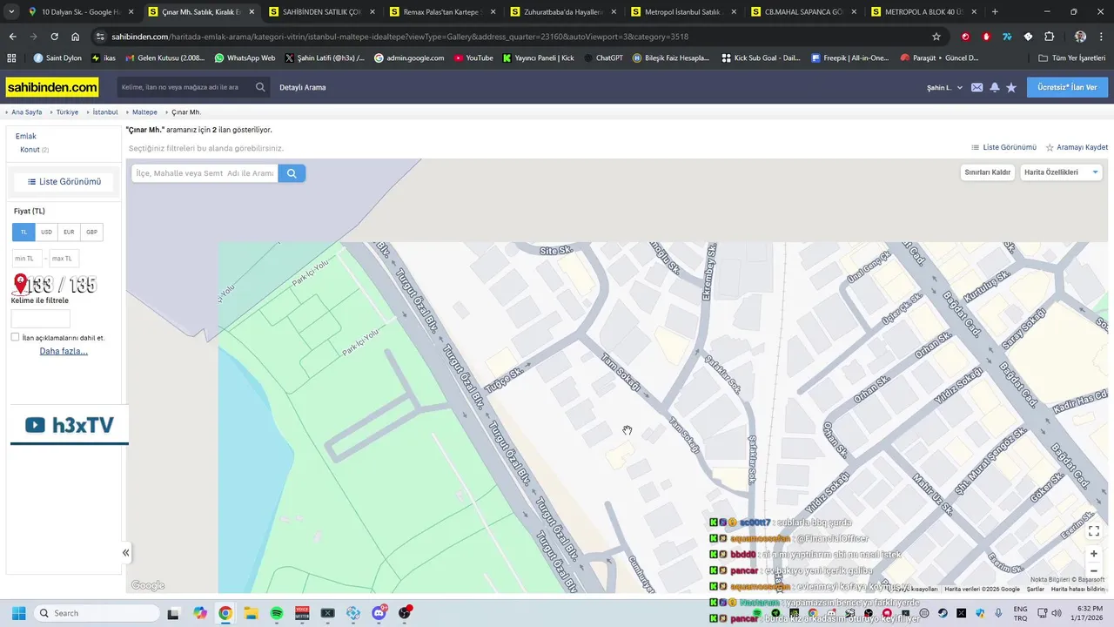Open Emlak category link
The width and height of the screenshot is (1114, 627).
(x=26, y=136)
